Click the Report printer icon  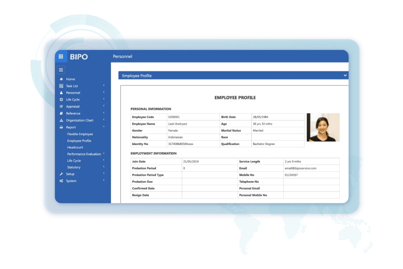coord(61,127)
